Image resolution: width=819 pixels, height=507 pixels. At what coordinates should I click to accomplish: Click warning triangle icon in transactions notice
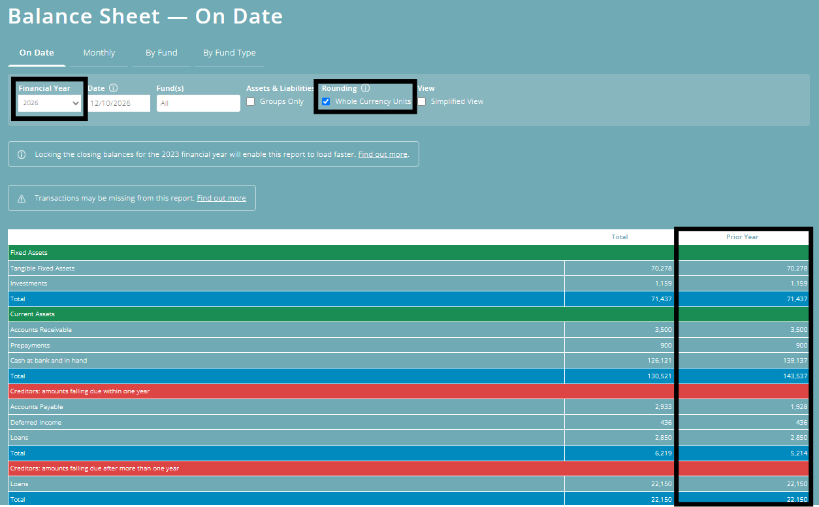click(22, 198)
